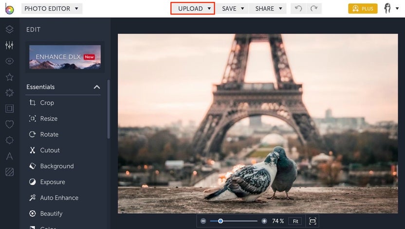Viewport: 405px width, 229px height.
Task: Undo the last edit
Action: 298,9
